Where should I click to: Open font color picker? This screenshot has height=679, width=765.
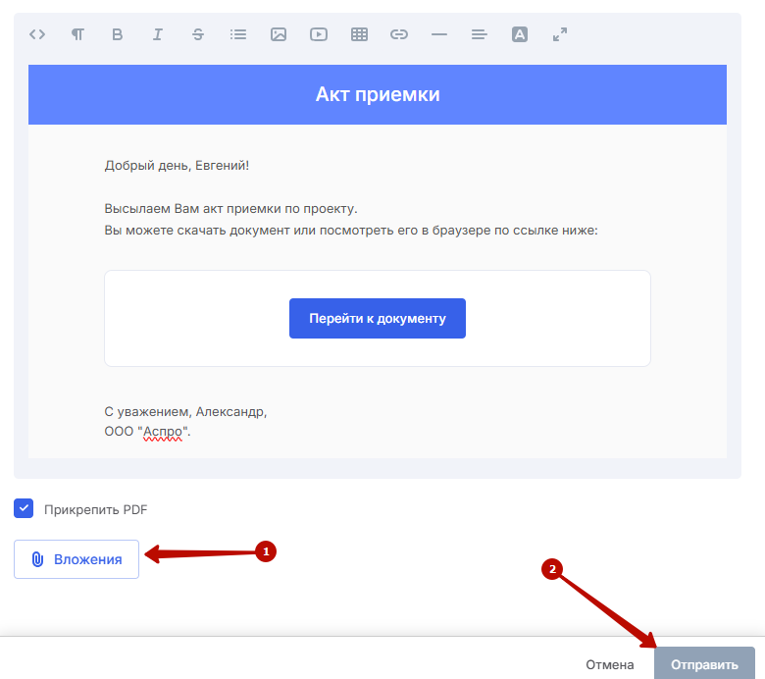pyautogui.click(x=520, y=34)
